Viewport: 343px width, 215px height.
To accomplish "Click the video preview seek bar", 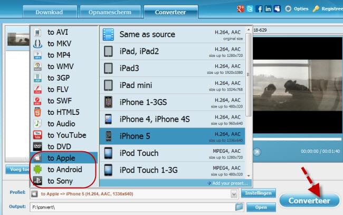I will (297, 139).
